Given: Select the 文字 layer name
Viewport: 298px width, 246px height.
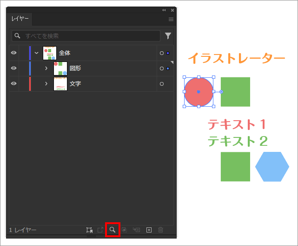Looking at the screenshot, I should [x=75, y=83].
